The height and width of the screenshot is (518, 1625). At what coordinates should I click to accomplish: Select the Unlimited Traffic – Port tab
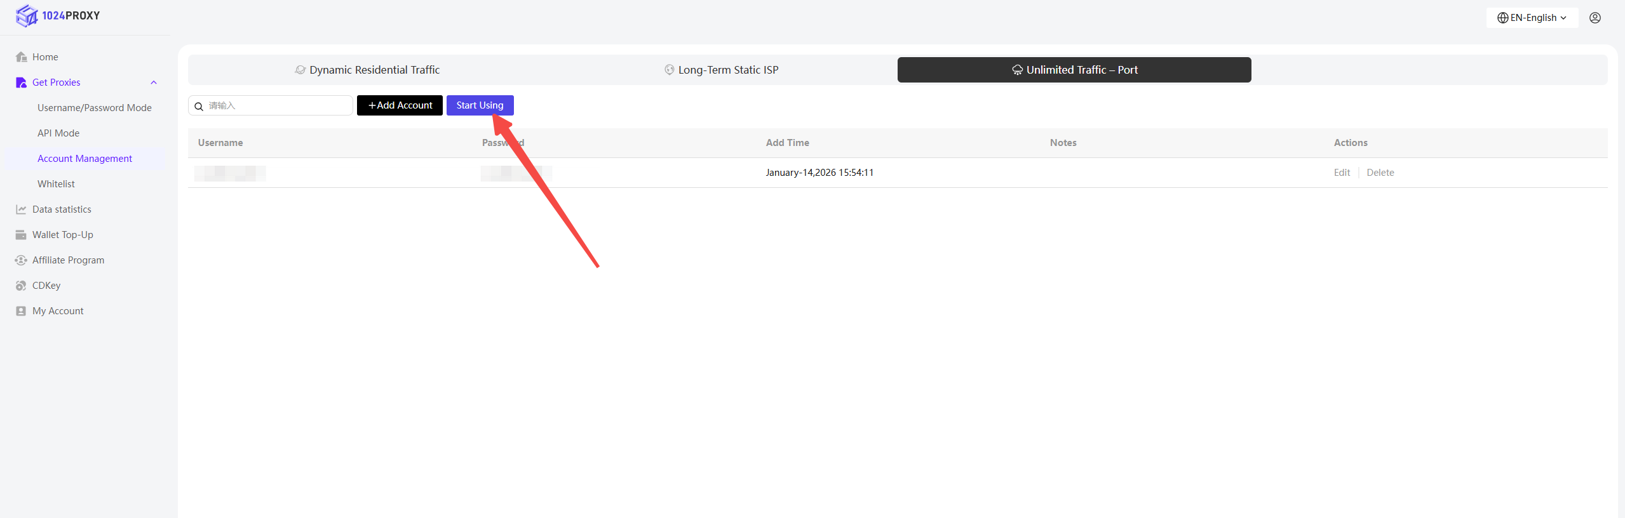(1074, 70)
